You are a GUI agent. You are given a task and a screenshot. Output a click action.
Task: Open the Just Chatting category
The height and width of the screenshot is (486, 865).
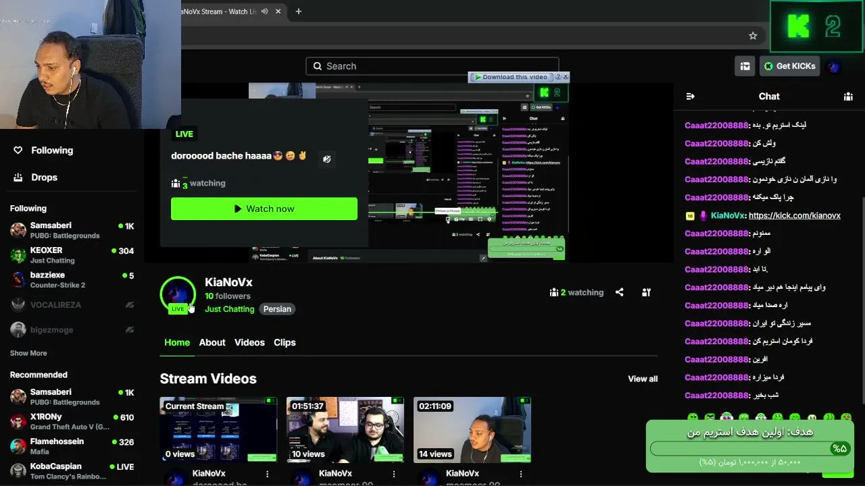pyautogui.click(x=230, y=309)
